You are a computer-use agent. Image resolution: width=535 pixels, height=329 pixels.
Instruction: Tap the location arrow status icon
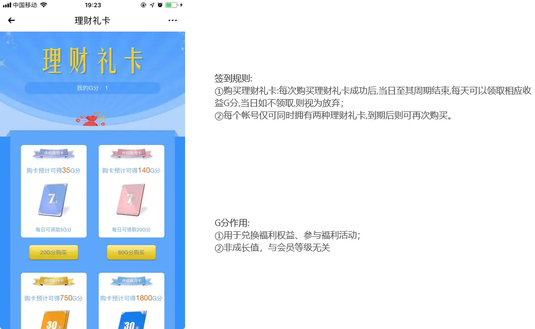pos(152,5)
